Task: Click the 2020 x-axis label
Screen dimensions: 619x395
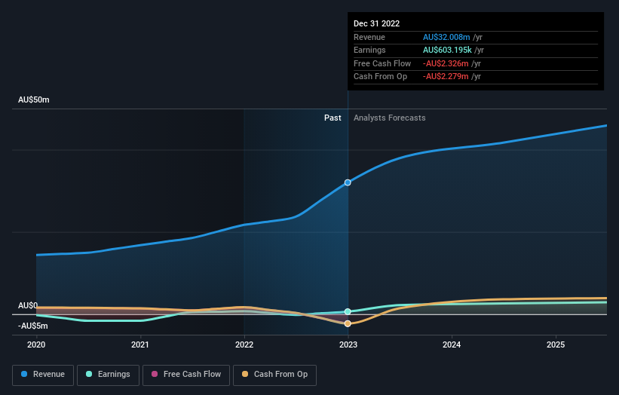Action: point(36,345)
